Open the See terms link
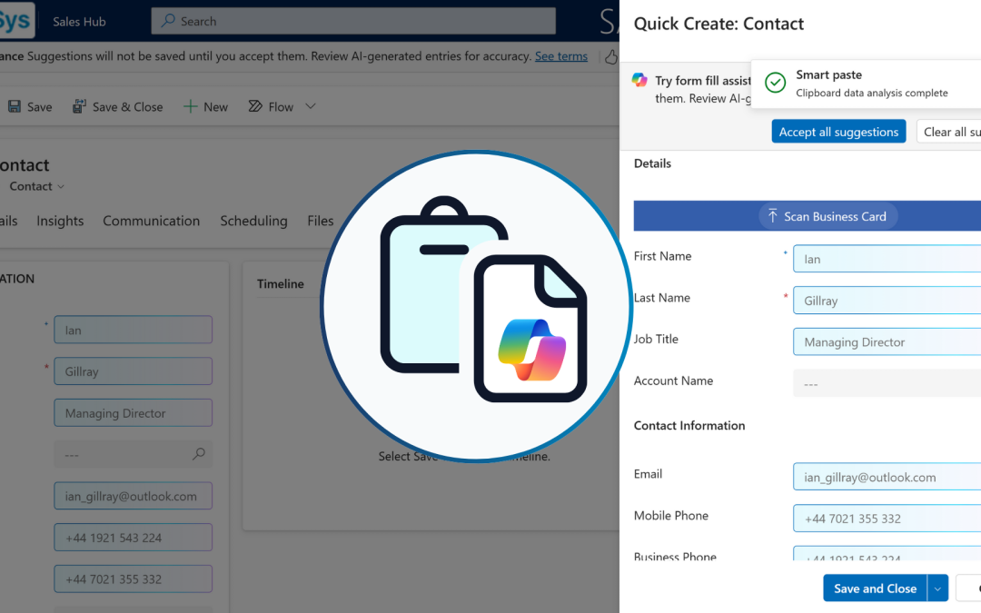The width and height of the screenshot is (981, 613). (561, 56)
